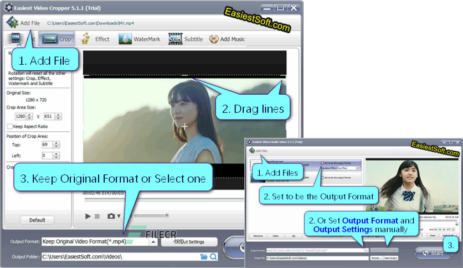Click the snapshot camera icon
This screenshot has width=463, height=268.
(x=111, y=216)
